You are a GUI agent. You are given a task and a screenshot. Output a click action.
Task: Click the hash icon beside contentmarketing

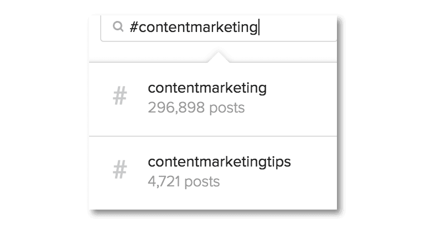[120, 97]
